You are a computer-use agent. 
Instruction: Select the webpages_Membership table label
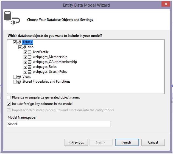pos(50,57)
